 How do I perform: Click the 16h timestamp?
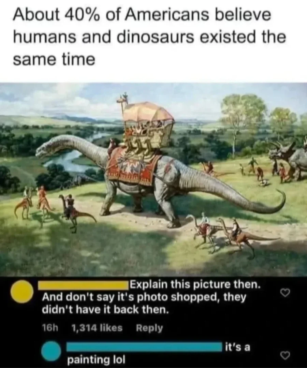pyautogui.click(x=50, y=328)
